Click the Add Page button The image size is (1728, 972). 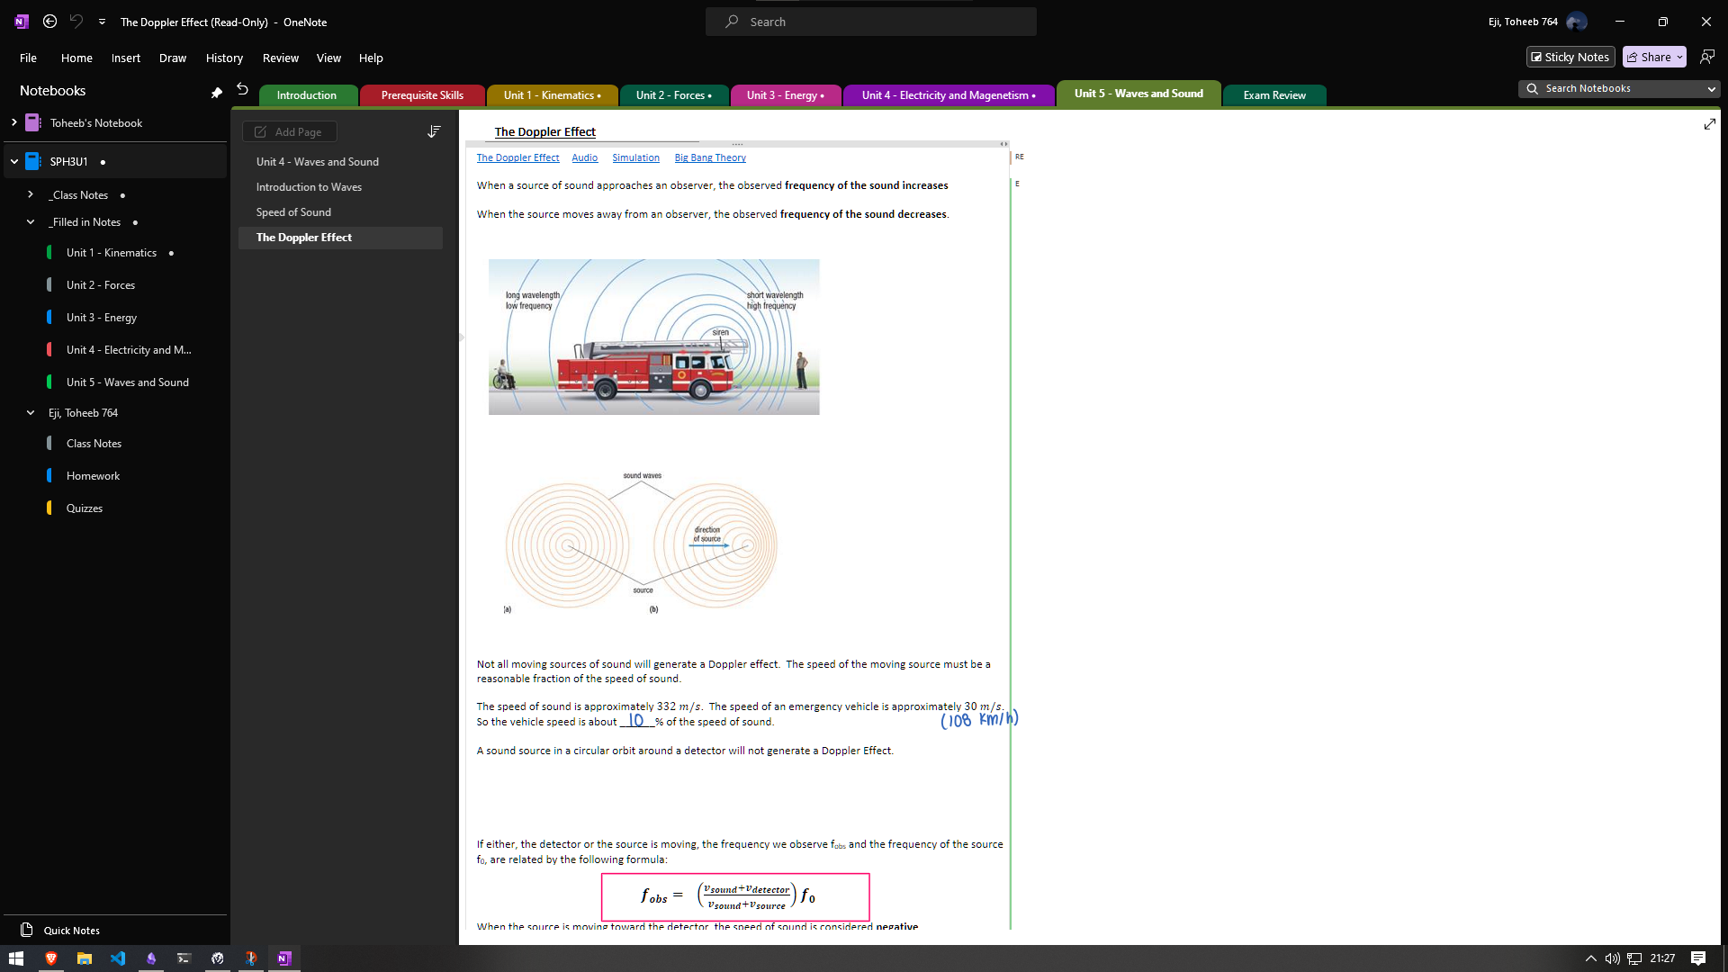pos(289,131)
